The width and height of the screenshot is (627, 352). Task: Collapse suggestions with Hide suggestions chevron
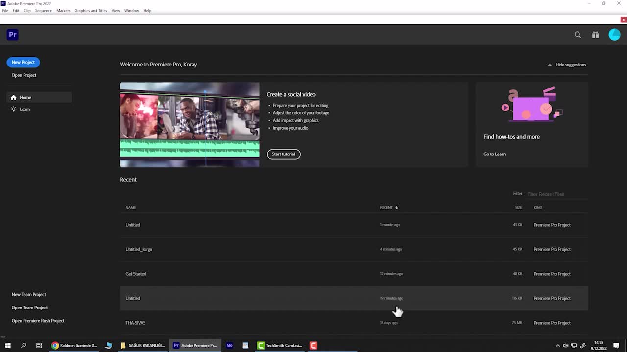[550, 65]
